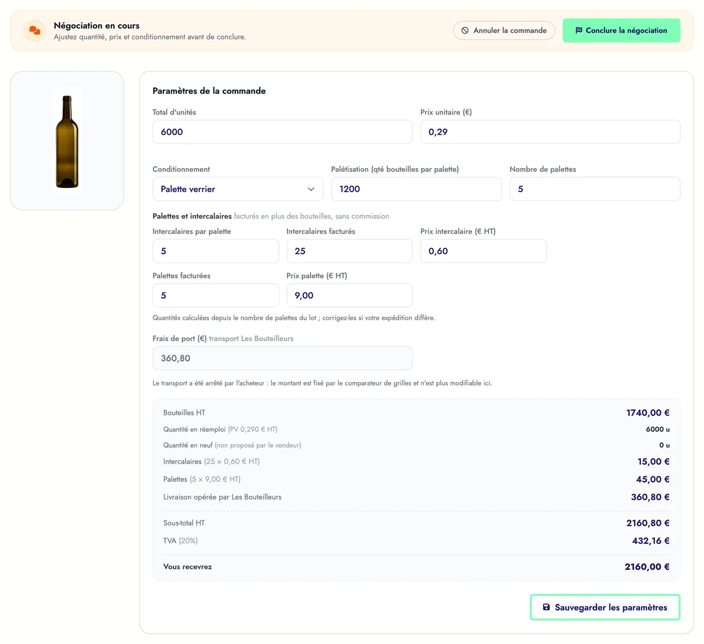Screen dimensions: 704x644
Task: Click the Bouteilles HT label
Action: click(184, 413)
